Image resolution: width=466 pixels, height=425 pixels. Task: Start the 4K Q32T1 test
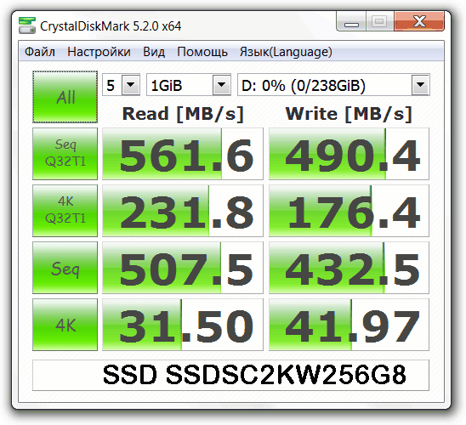point(65,211)
